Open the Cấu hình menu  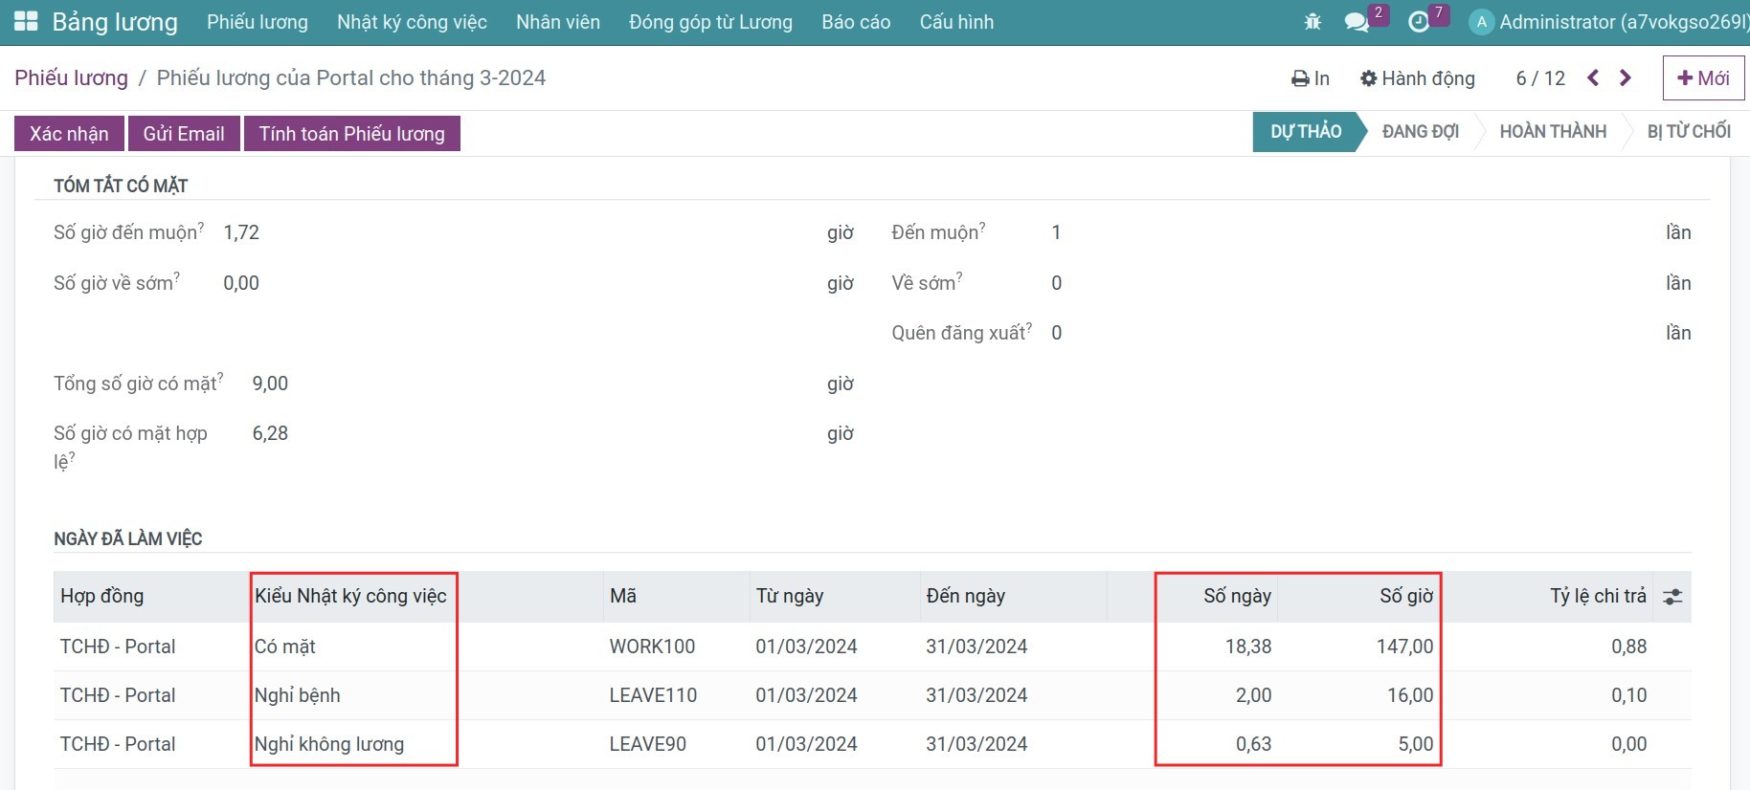coord(956,22)
